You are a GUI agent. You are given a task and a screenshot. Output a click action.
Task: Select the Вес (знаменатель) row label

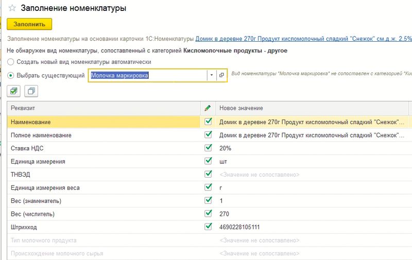click(x=36, y=201)
